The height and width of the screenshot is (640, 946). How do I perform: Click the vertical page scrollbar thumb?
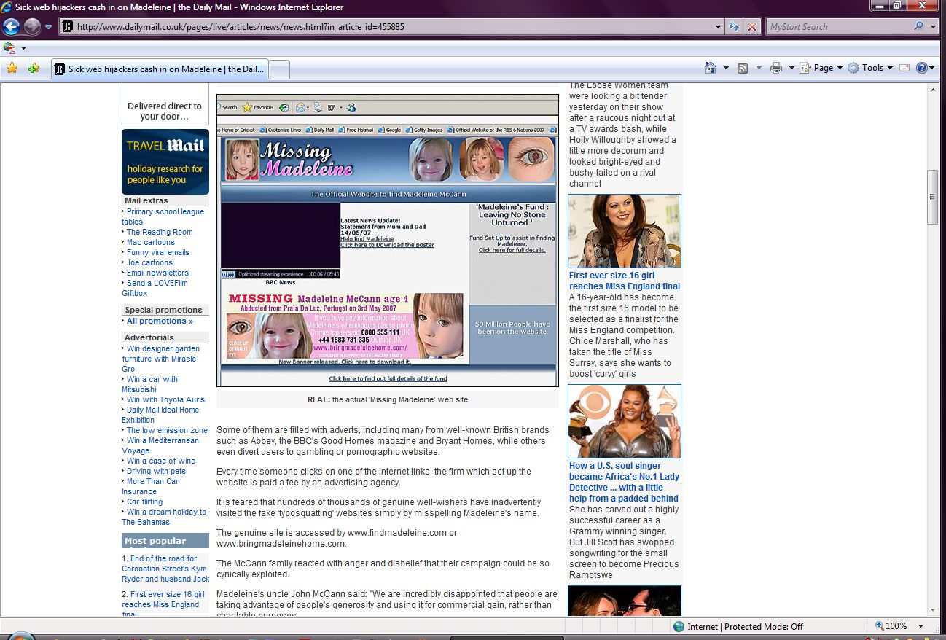click(931, 197)
